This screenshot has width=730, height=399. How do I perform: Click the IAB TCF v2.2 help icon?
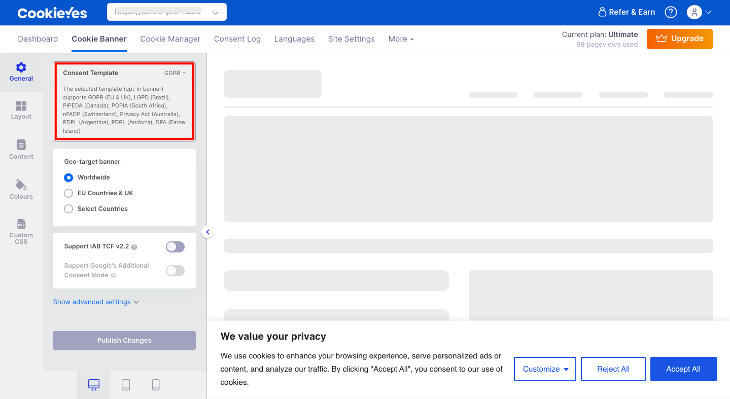pyautogui.click(x=134, y=247)
